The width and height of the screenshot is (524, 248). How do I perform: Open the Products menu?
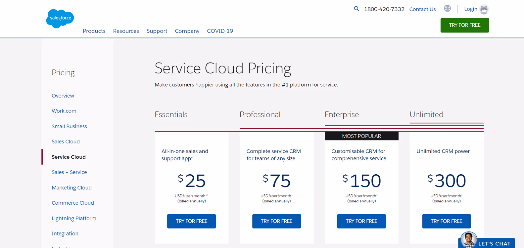pos(94,31)
